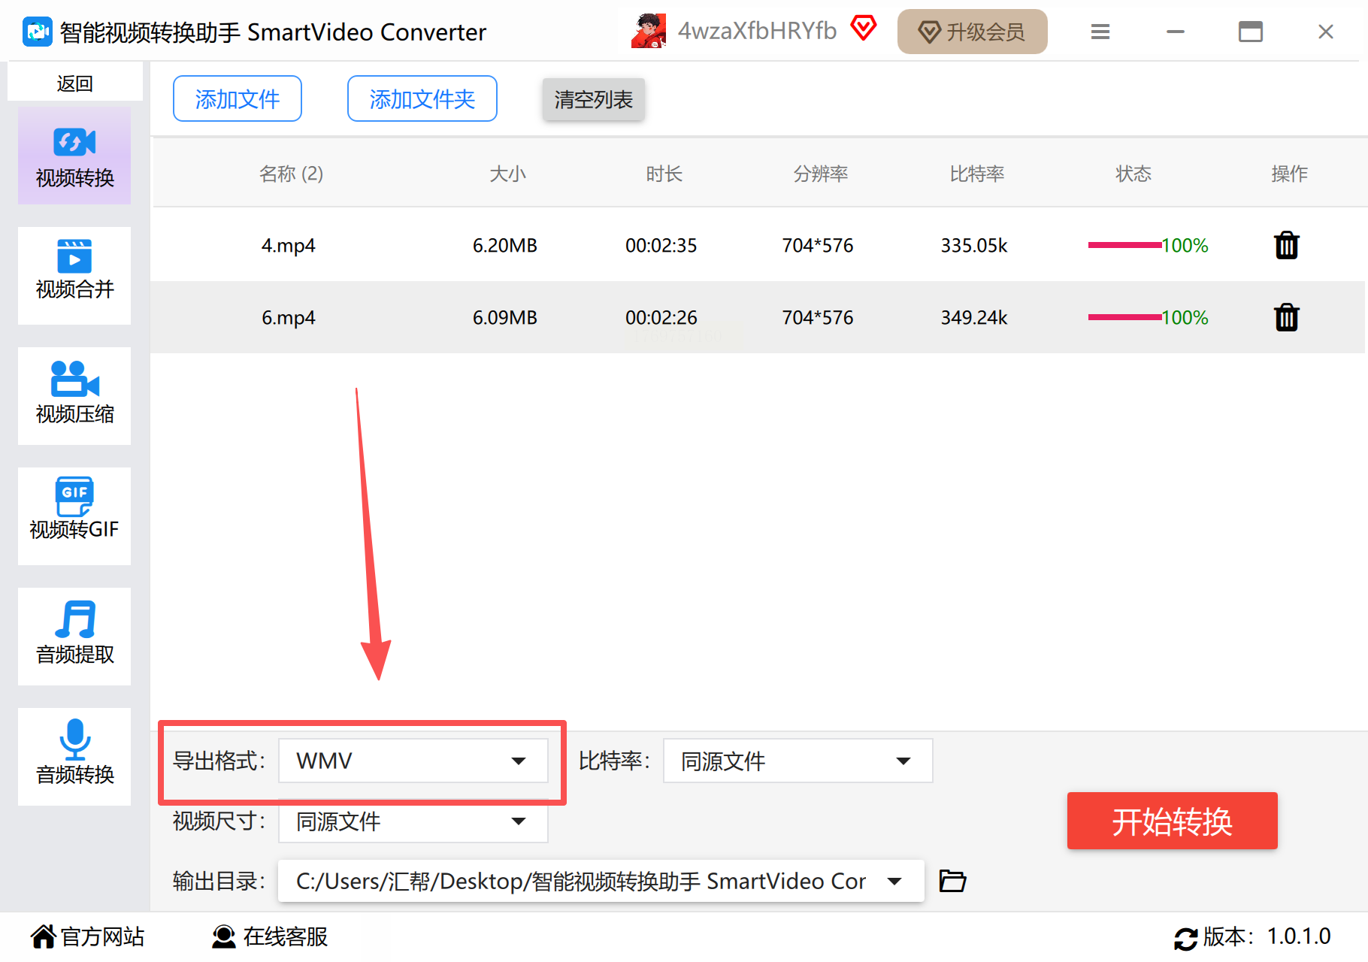Viewport: 1368px width, 962px height.
Task: Click the 6.mp4 progress bar
Action: tap(1124, 317)
